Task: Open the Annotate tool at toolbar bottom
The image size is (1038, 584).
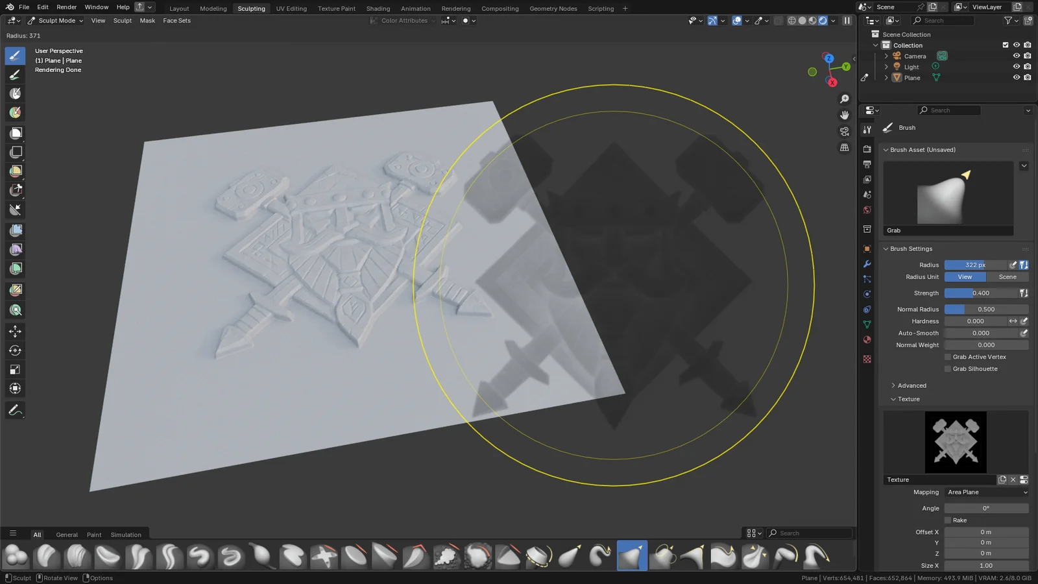Action: click(16, 409)
